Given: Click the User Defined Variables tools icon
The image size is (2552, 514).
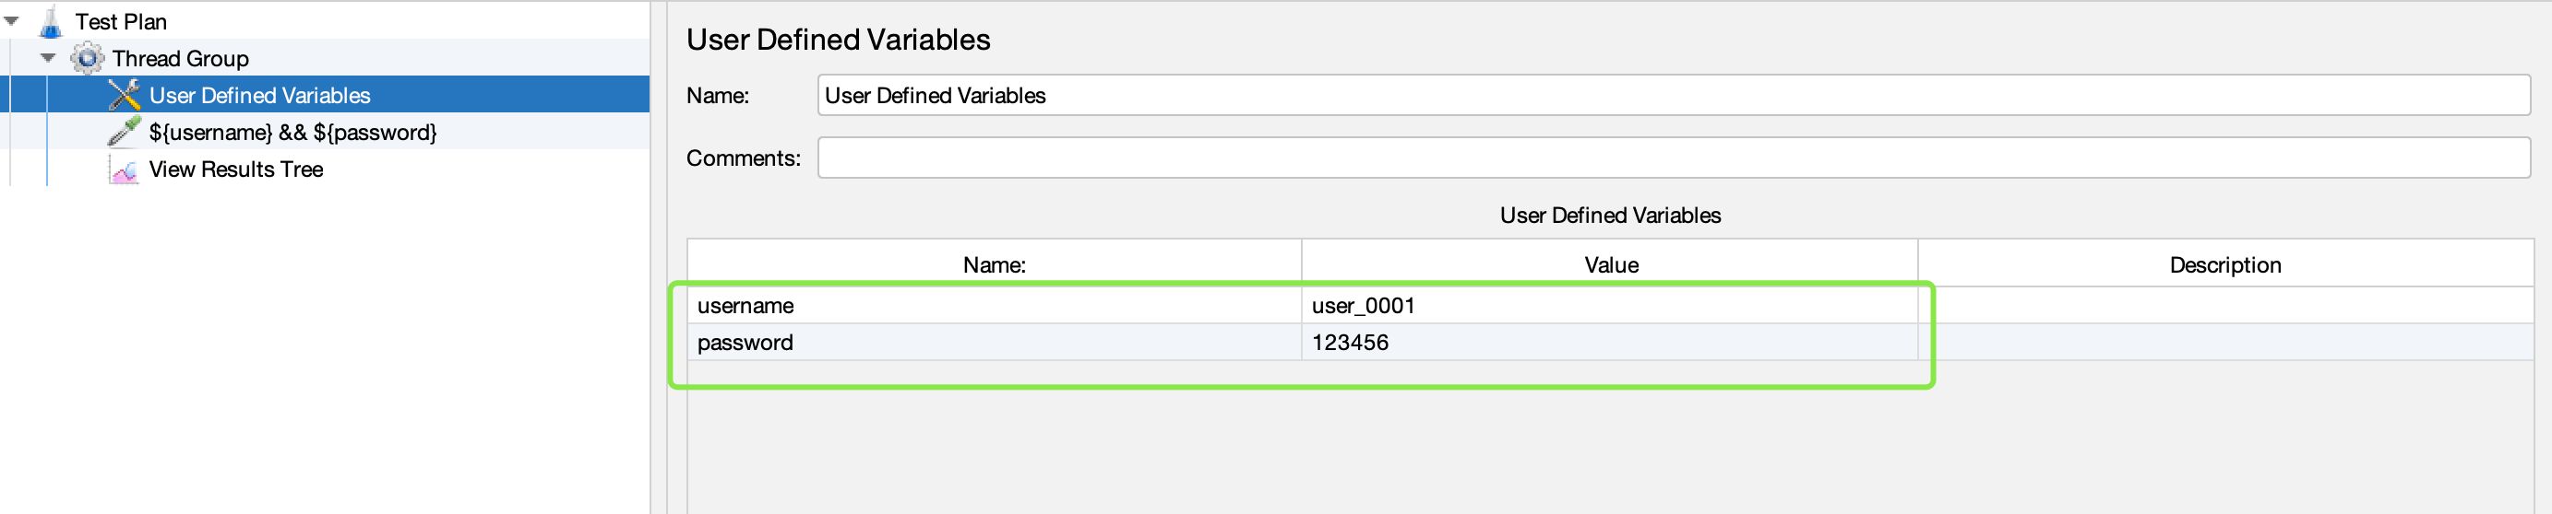Looking at the screenshot, I should point(124,95).
